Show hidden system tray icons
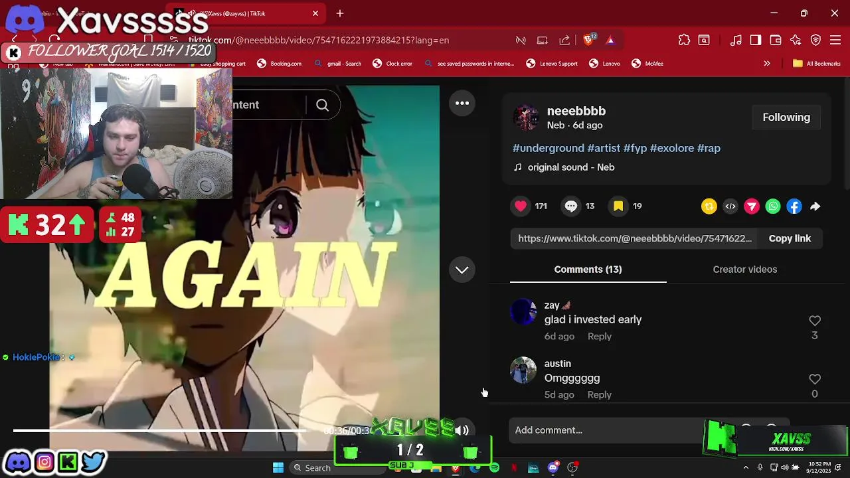 point(746,468)
